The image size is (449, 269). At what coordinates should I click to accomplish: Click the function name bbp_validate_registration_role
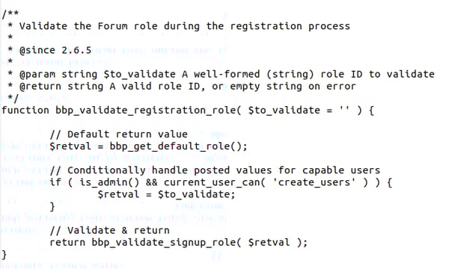click(x=145, y=111)
